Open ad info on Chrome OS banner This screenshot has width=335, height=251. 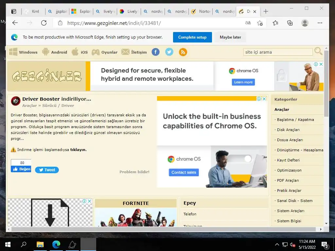(316, 64)
